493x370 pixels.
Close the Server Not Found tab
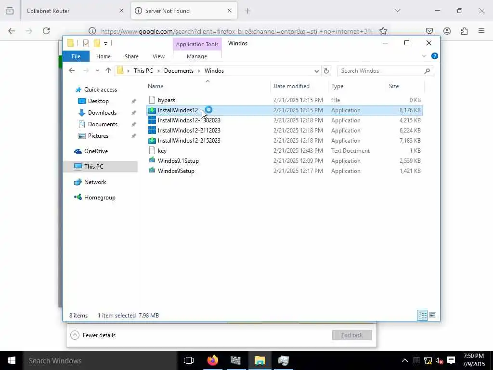pos(230,11)
